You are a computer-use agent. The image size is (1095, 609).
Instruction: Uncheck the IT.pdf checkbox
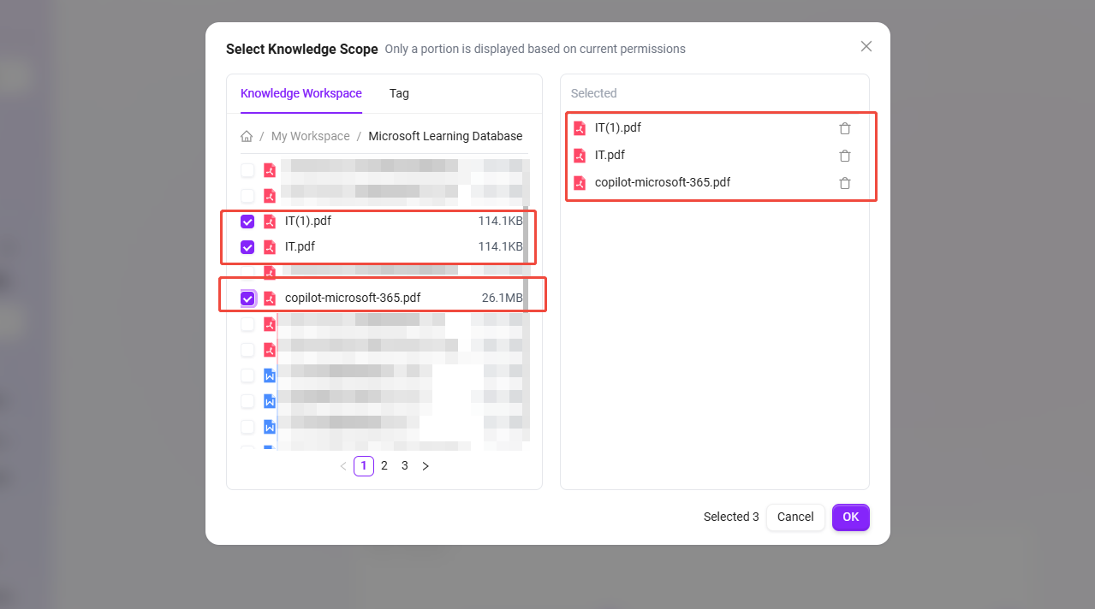247,247
